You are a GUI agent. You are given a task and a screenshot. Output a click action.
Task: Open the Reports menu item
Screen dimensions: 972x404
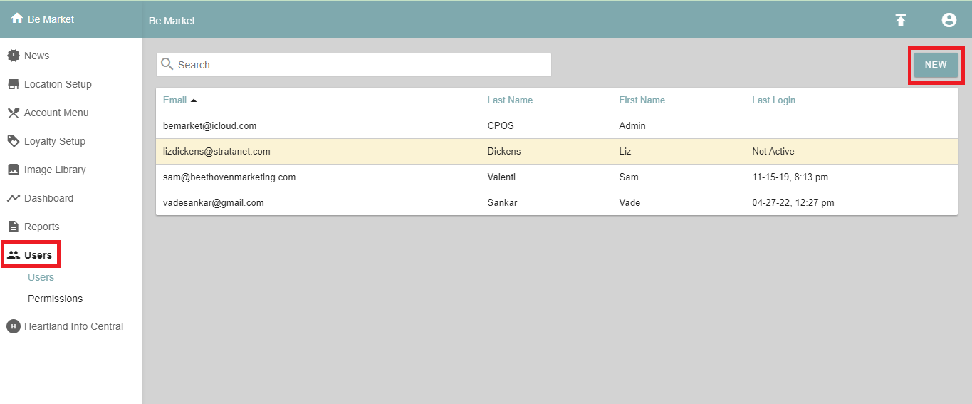pos(41,227)
